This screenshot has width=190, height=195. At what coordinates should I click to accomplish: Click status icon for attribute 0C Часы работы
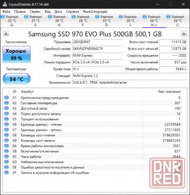click(7, 157)
